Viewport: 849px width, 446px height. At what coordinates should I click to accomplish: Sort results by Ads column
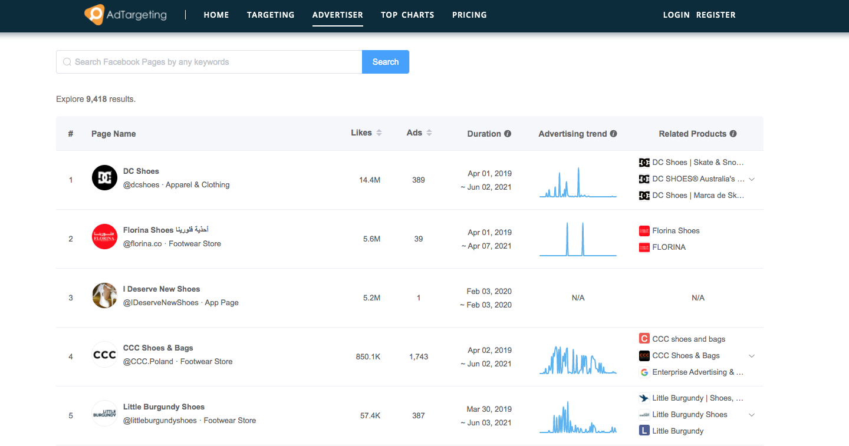pos(419,133)
